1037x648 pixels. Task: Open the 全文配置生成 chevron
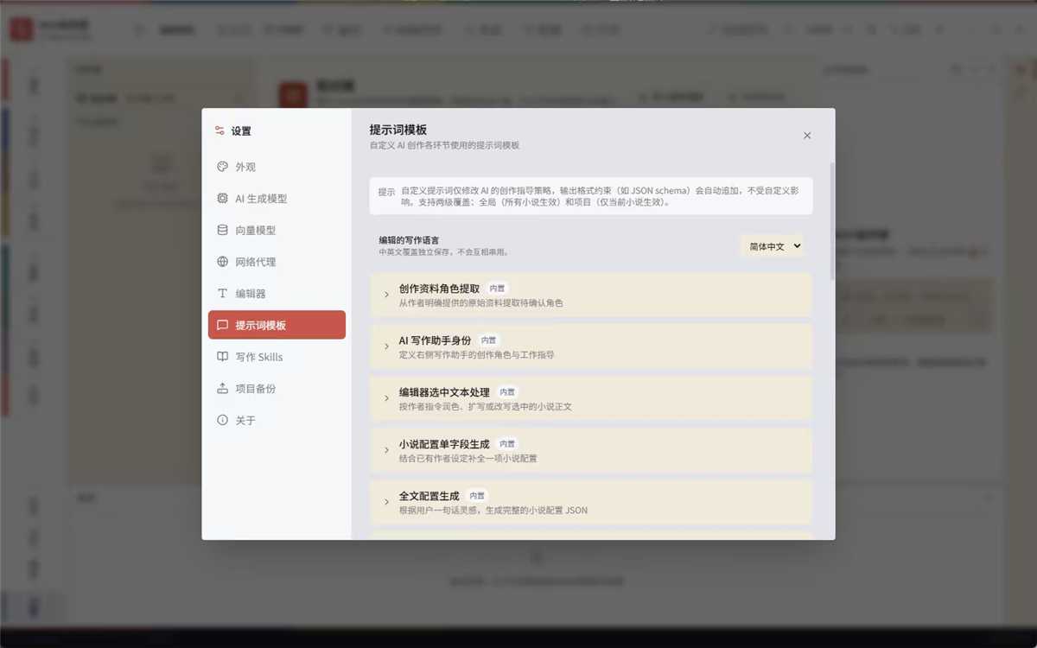(386, 502)
